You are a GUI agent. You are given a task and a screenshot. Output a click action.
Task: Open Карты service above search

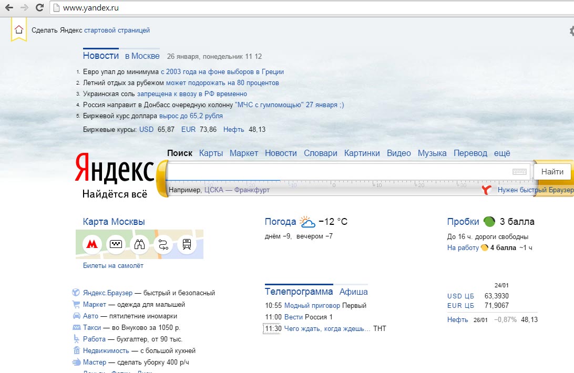pyautogui.click(x=211, y=153)
